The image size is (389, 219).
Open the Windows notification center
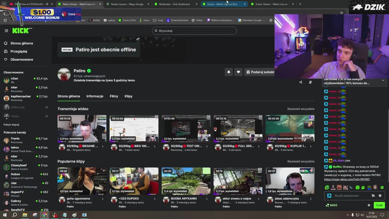[x=382, y=215]
